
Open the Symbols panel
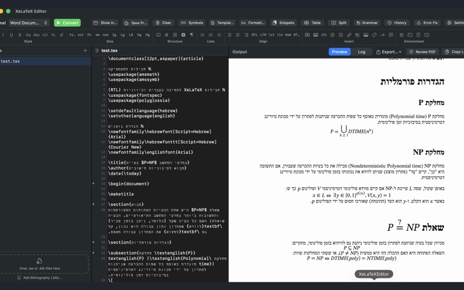[192, 23]
